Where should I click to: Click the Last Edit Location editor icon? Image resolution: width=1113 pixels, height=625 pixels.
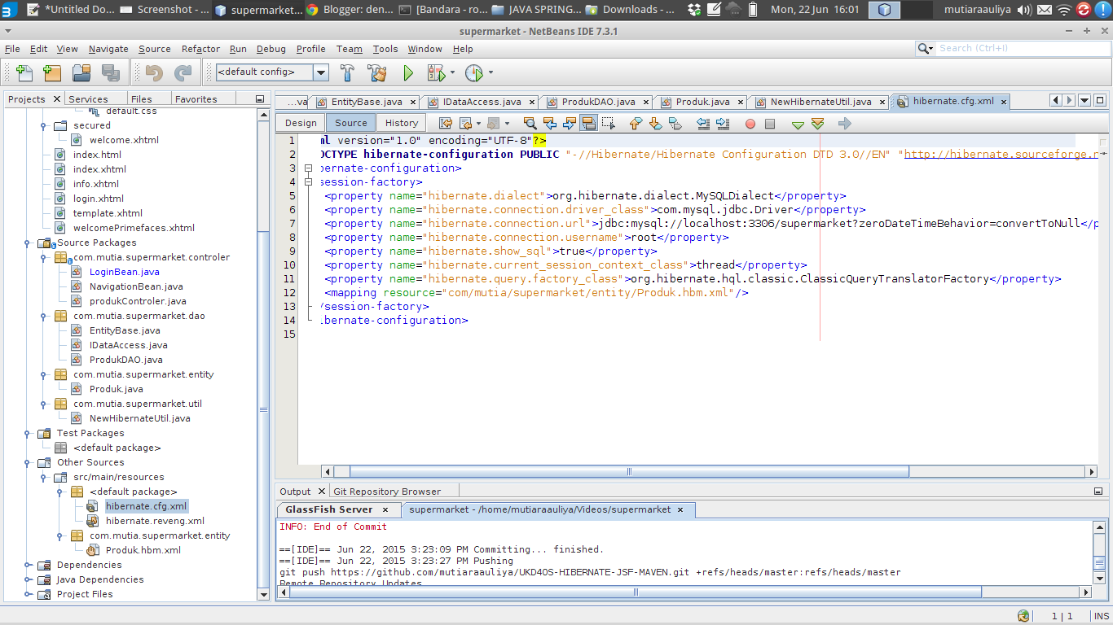[445, 123]
